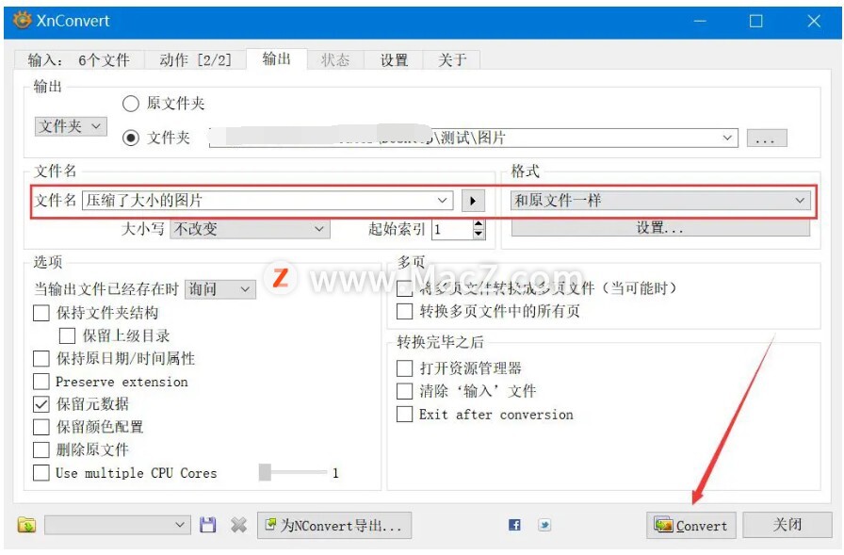Click 为NConvert导出... button

coord(334,525)
